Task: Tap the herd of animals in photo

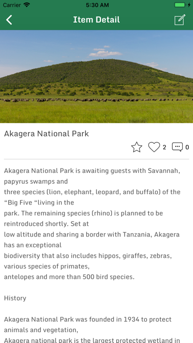Action: pos(94,100)
